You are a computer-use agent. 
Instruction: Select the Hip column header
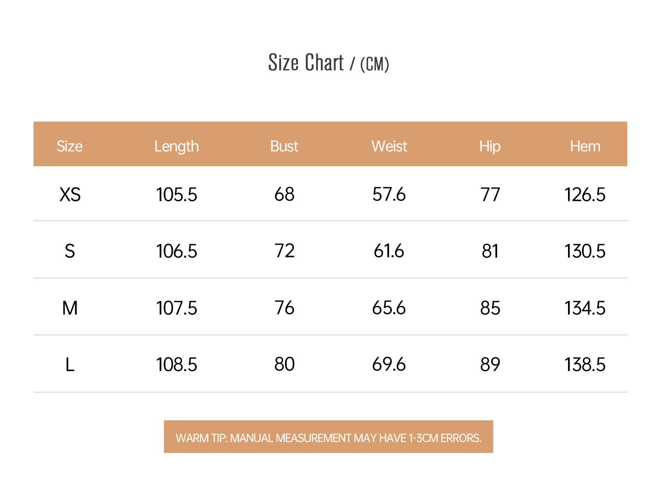(x=490, y=146)
